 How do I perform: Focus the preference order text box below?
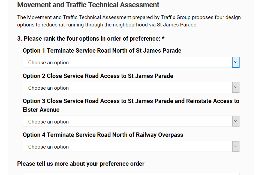click(x=131, y=174)
